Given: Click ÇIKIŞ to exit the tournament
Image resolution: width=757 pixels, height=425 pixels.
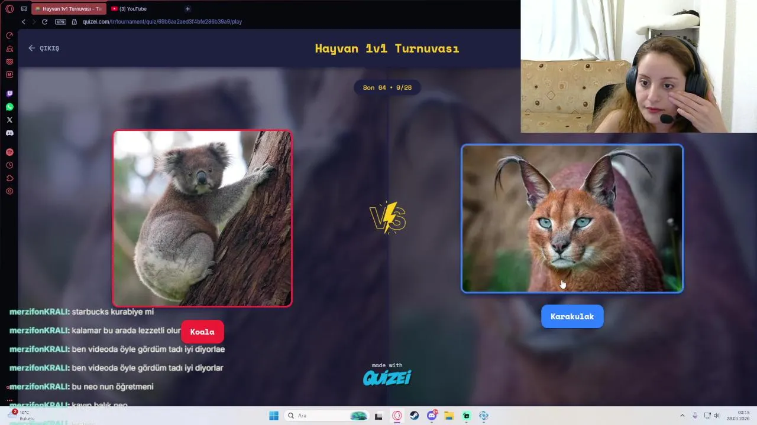Looking at the screenshot, I should pos(44,48).
